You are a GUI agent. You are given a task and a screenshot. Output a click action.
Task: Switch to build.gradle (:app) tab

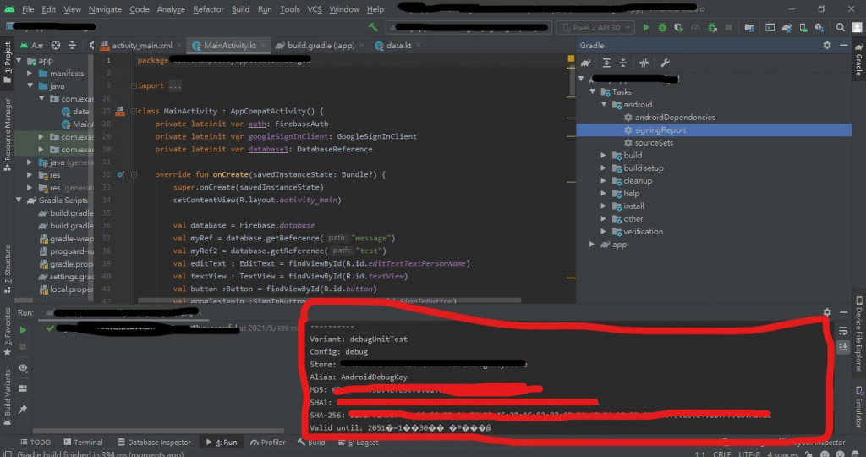click(321, 46)
